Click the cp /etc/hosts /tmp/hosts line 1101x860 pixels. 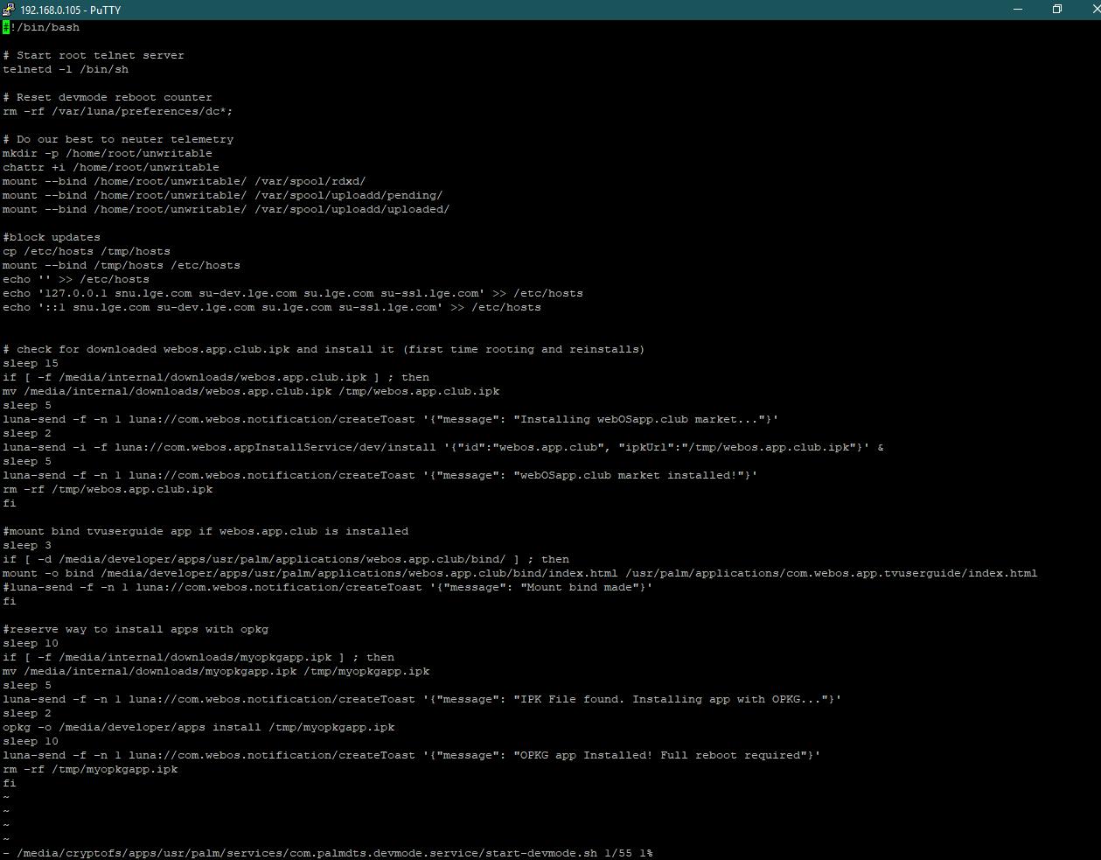tap(87, 251)
